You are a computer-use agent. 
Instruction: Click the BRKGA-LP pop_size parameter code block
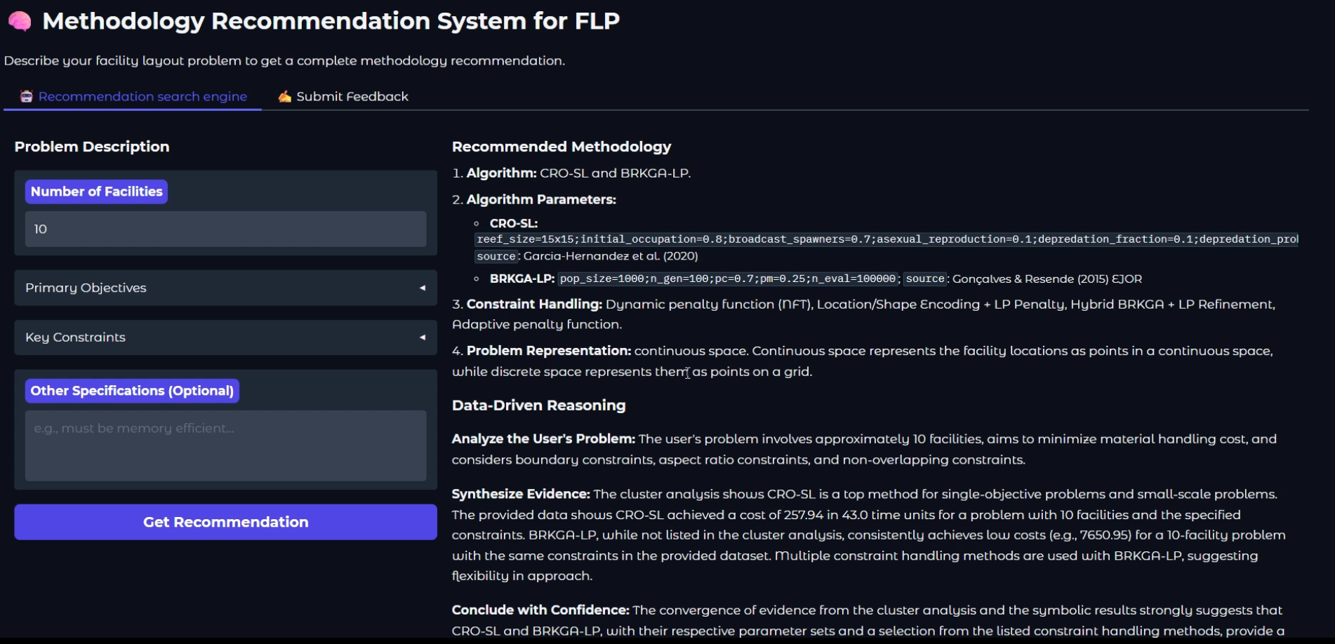(x=728, y=279)
